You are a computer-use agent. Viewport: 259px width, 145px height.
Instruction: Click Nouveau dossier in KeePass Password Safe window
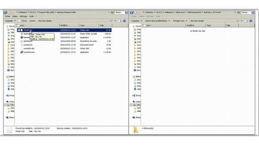click(x=45, y=21)
